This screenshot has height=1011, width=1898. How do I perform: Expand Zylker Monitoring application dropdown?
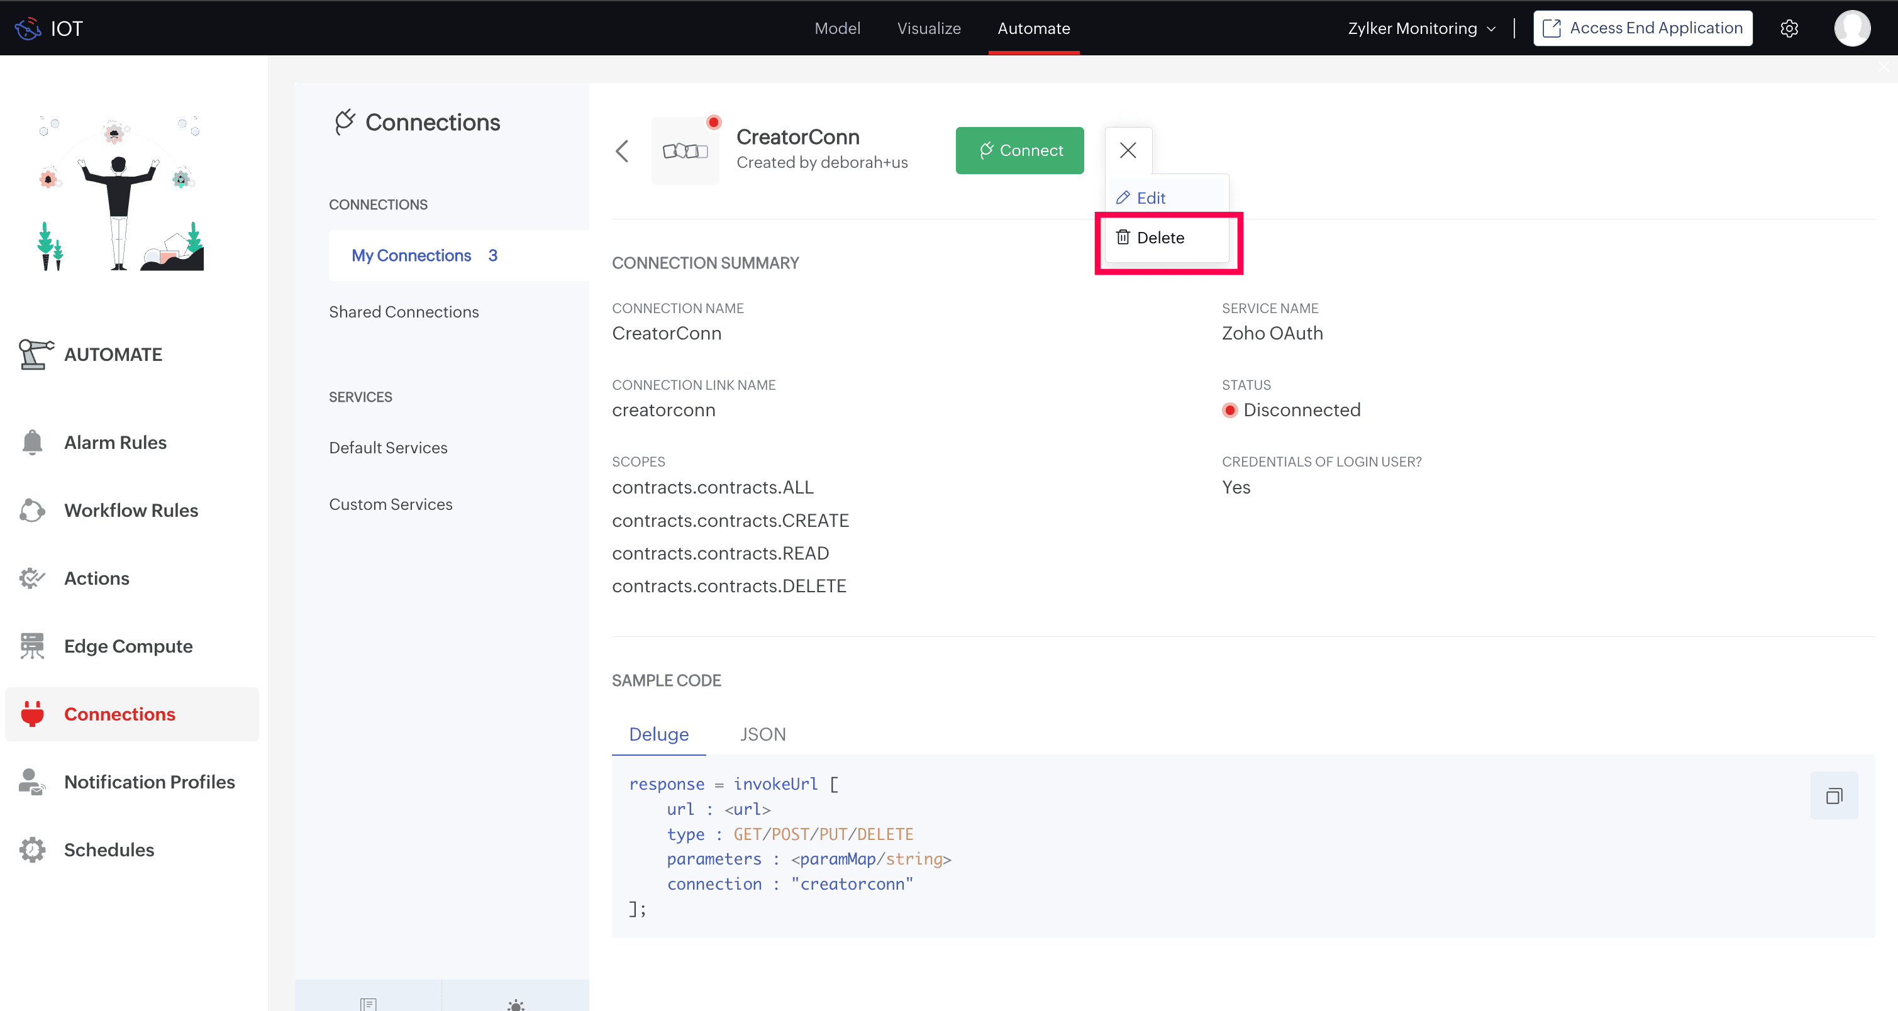[1421, 28]
